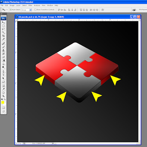Open Adobe Bridge from options bar
The height and width of the screenshot is (147, 147).
(135, 10)
